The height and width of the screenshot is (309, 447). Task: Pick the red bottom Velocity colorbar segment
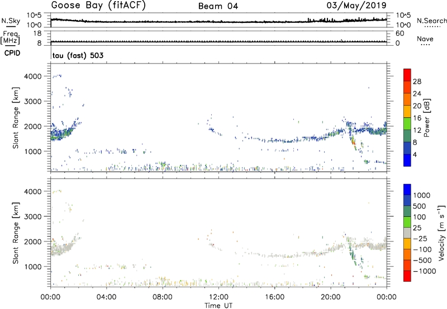coord(407,276)
